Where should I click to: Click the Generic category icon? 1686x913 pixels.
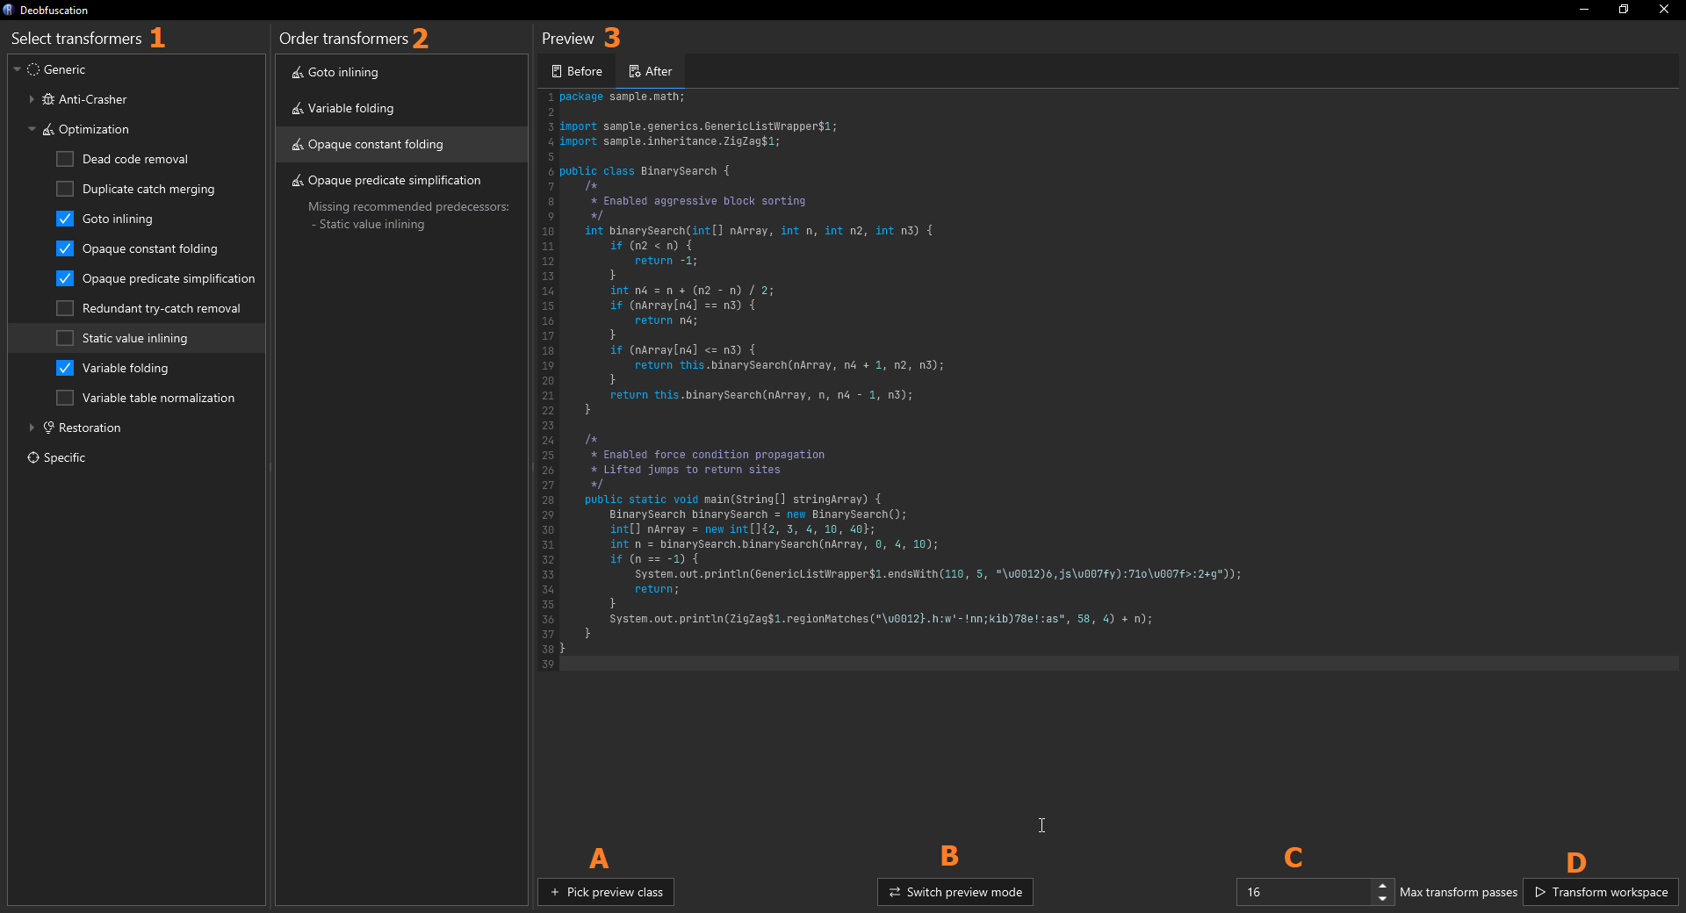point(33,69)
